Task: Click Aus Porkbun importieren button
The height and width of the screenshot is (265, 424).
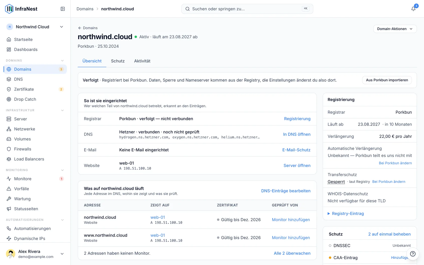Action: click(387, 80)
